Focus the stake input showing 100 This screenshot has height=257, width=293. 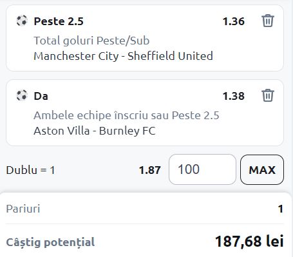tap(202, 169)
